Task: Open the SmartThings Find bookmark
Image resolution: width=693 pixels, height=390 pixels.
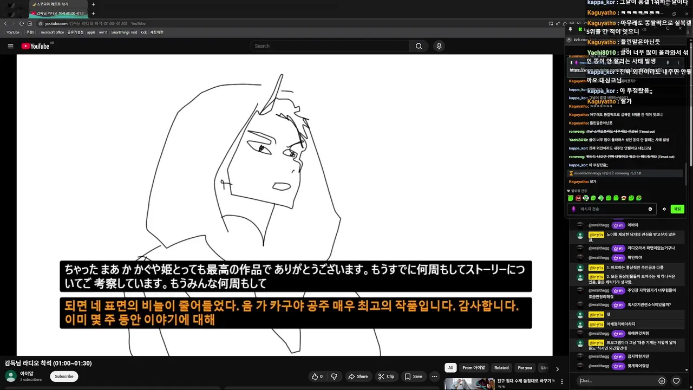Action: [x=124, y=32]
